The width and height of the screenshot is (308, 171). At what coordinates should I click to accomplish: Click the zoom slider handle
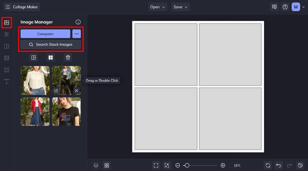(187, 165)
